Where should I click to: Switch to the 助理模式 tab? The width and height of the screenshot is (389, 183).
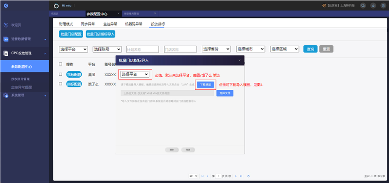point(66,24)
